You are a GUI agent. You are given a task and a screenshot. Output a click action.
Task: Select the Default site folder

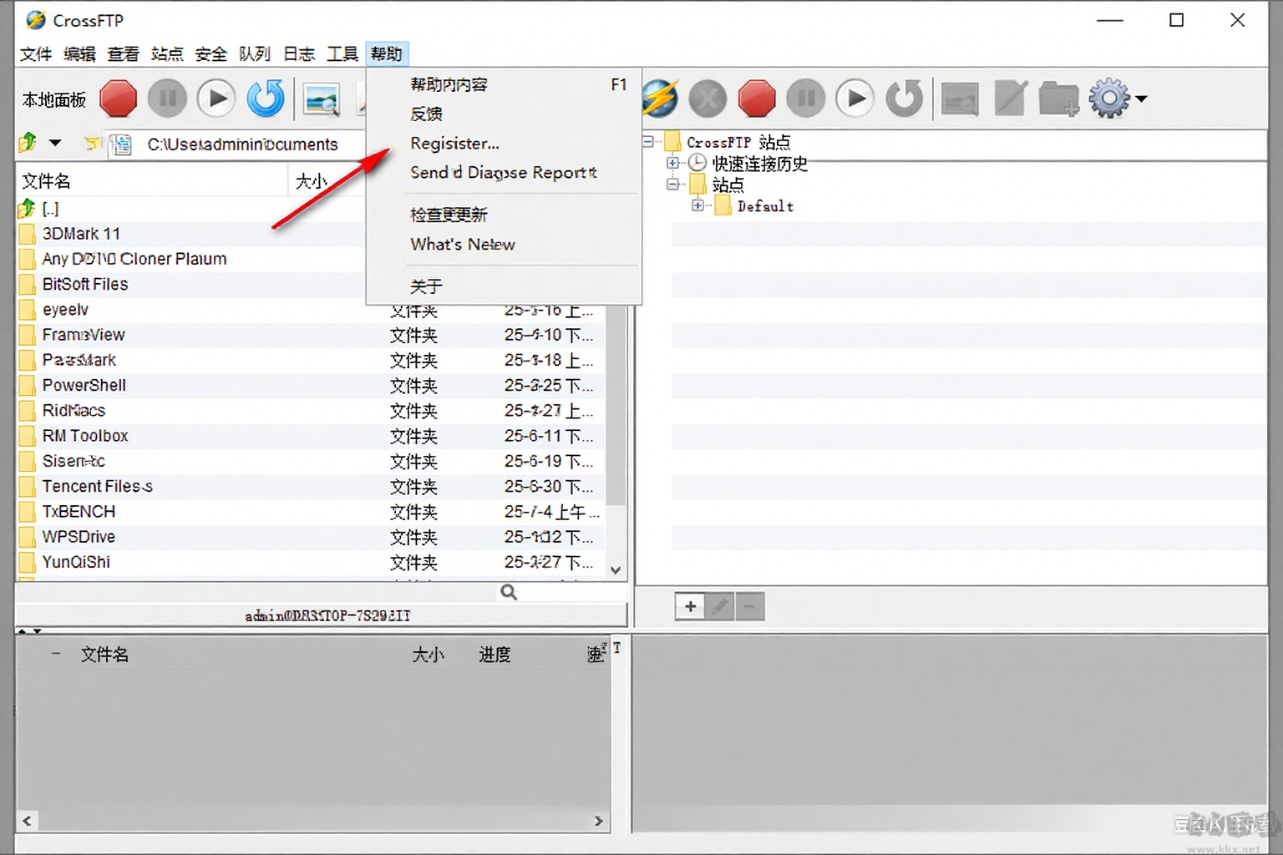click(x=765, y=206)
